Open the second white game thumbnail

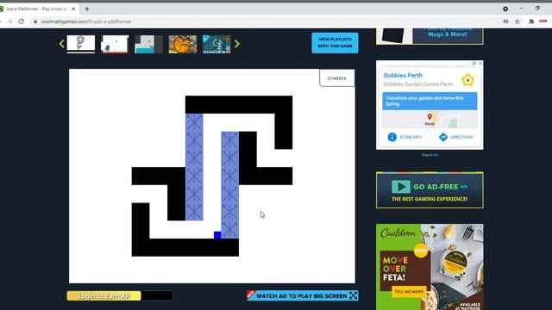pos(115,44)
